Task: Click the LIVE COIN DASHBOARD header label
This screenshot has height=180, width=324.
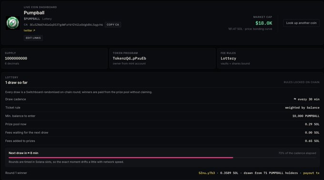Action: [40, 7]
